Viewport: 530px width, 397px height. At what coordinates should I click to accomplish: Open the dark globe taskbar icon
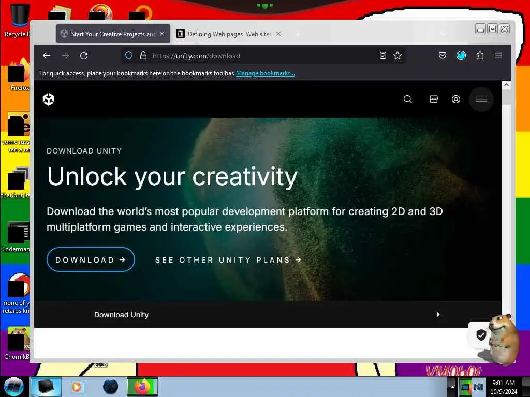(x=110, y=387)
